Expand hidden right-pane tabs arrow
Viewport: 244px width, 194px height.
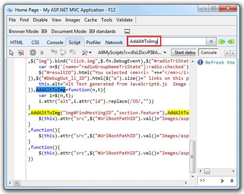tap(233, 53)
